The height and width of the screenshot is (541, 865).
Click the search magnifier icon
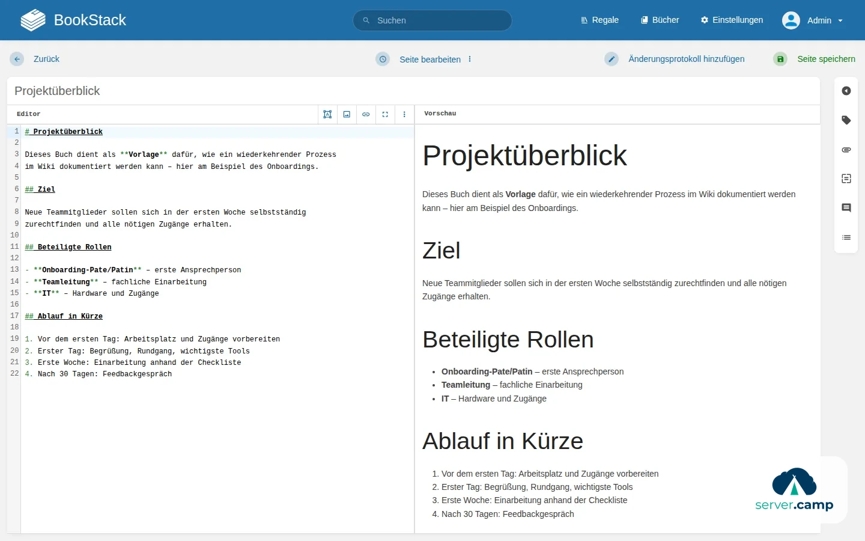click(366, 20)
